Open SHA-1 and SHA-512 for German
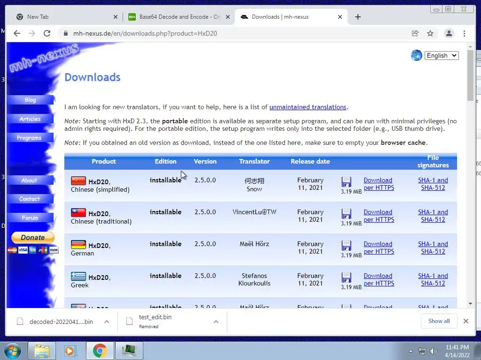This screenshot has height=360, width=481. [x=433, y=247]
